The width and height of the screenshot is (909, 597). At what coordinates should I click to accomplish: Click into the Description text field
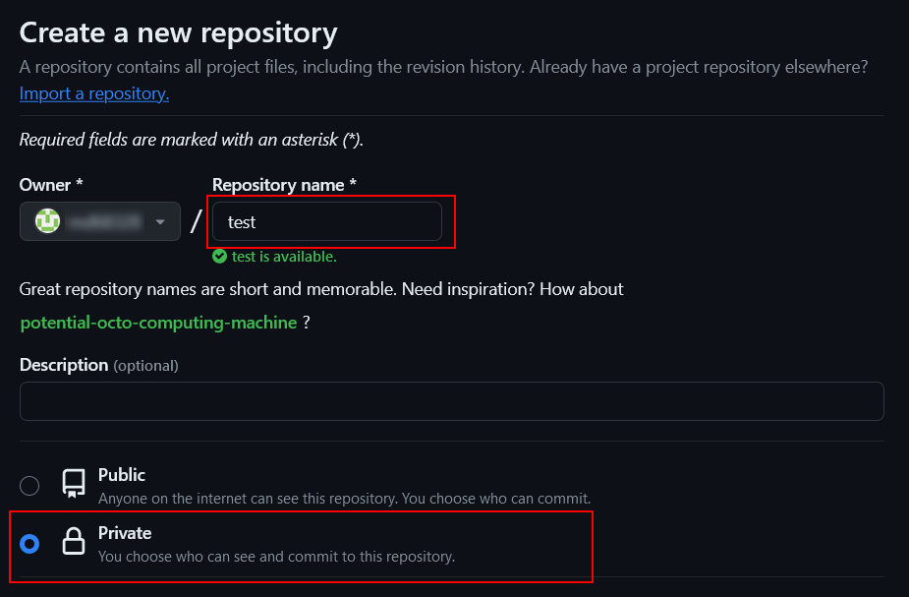click(451, 401)
